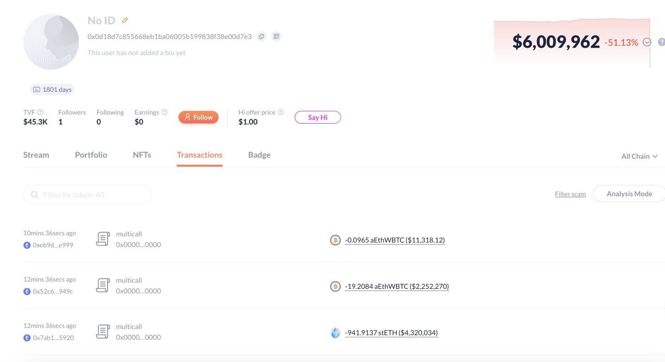665x362 pixels.
Task: Click the pencil edit icon beside No ID
Action: pyautogui.click(x=125, y=20)
